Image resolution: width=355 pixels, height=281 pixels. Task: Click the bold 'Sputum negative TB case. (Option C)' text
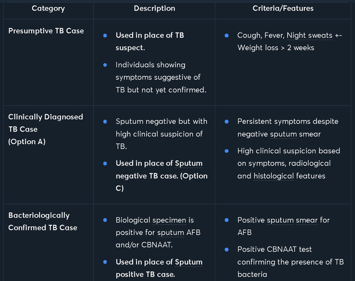click(161, 176)
